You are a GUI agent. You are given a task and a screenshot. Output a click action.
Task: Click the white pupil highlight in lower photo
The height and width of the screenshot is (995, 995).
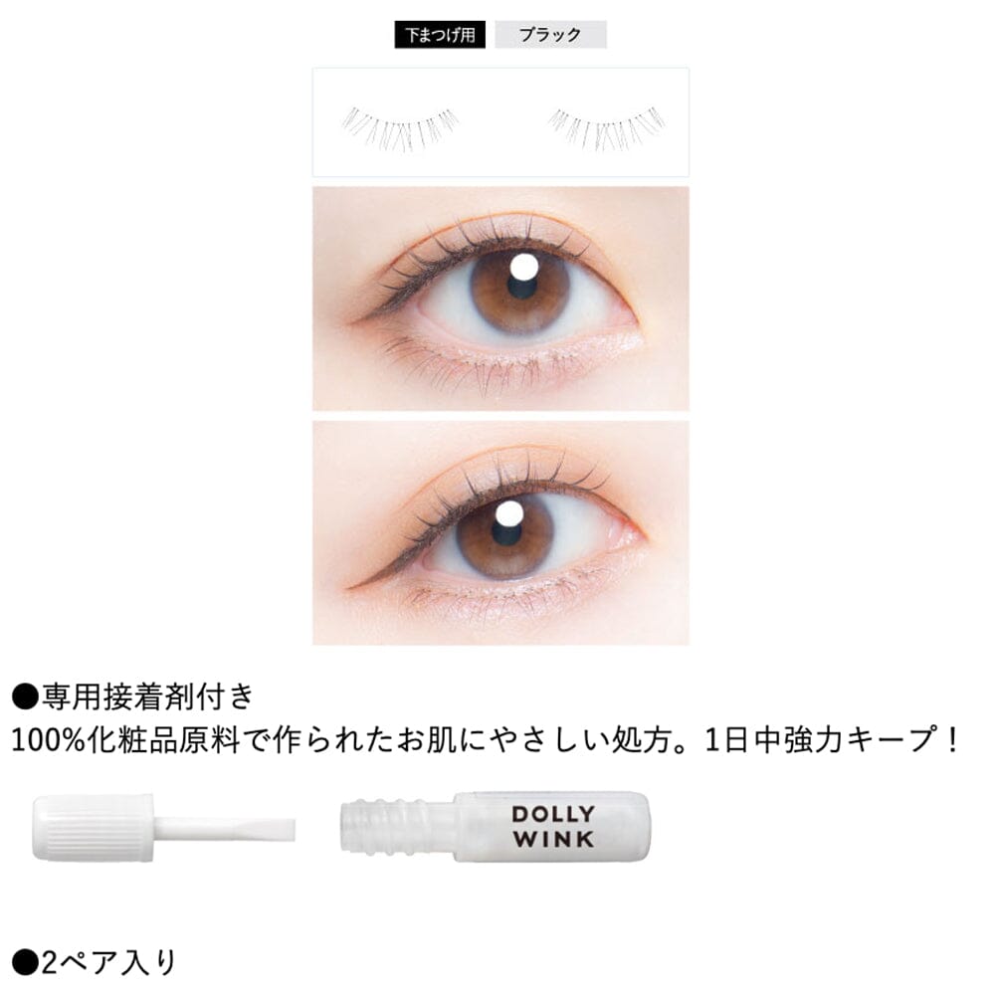508,513
